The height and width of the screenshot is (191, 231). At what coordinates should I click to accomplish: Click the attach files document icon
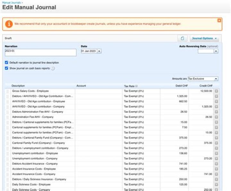[x=182, y=39]
